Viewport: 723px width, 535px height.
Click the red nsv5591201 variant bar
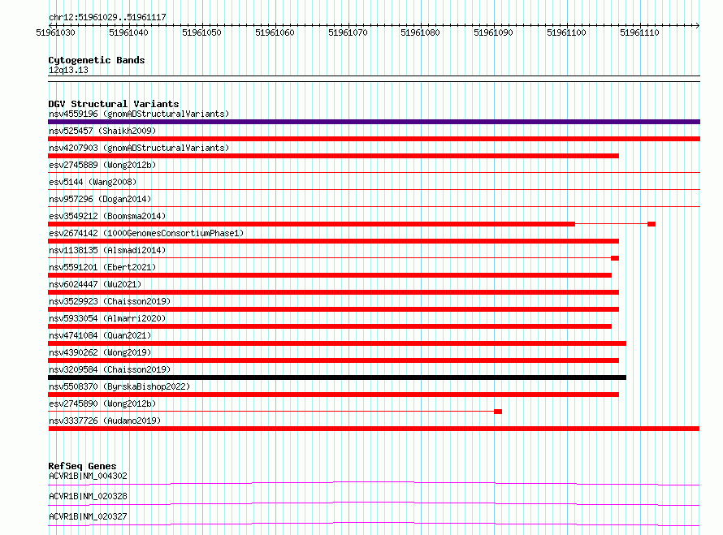pyautogui.click(x=330, y=275)
